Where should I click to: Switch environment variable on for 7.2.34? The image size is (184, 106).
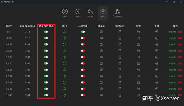pyautogui.click(x=83, y=76)
